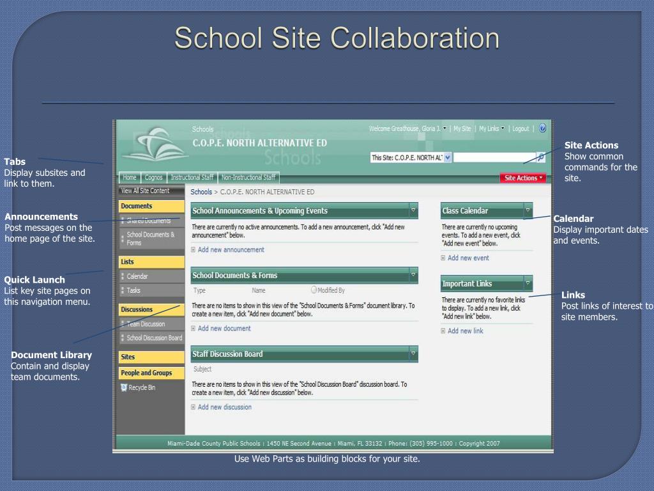
Task: Click Staff Discussion Board title
Action: tap(227, 354)
